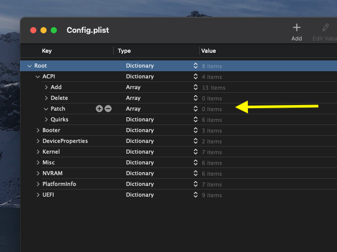Image resolution: width=337 pixels, height=252 pixels.
Task: Click the Key column header
Action: 47,51
